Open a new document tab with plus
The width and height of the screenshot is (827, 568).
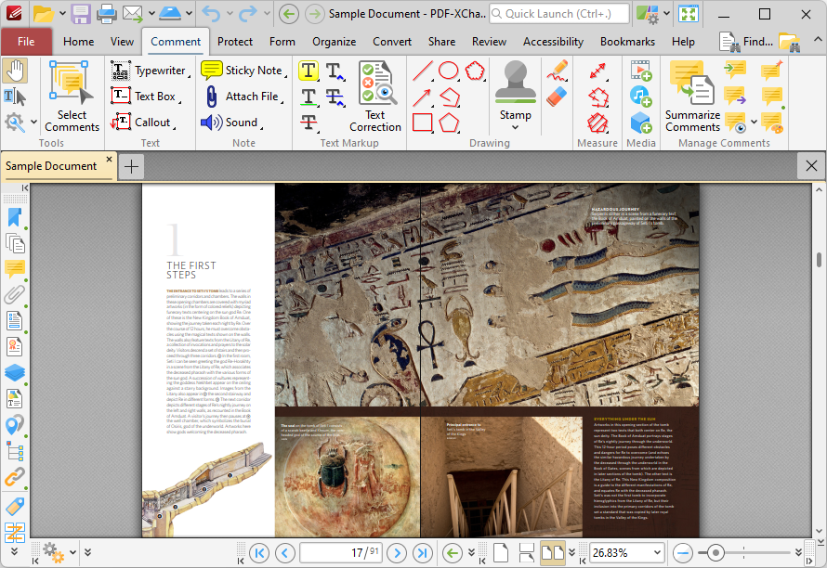131,167
